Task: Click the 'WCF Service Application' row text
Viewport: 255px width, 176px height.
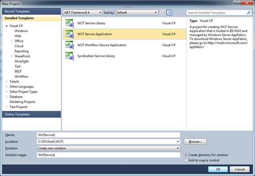Action: [95, 34]
